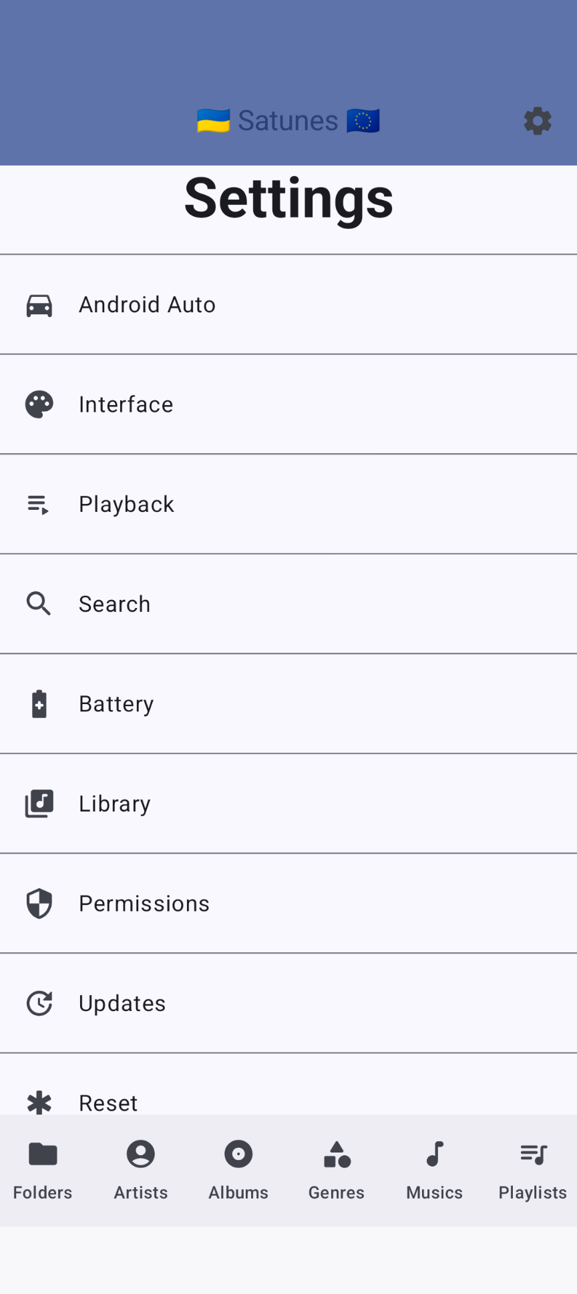This screenshot has width=577, height=1294.
Task: Open Android Auto settings label
Action: point(147,305)
